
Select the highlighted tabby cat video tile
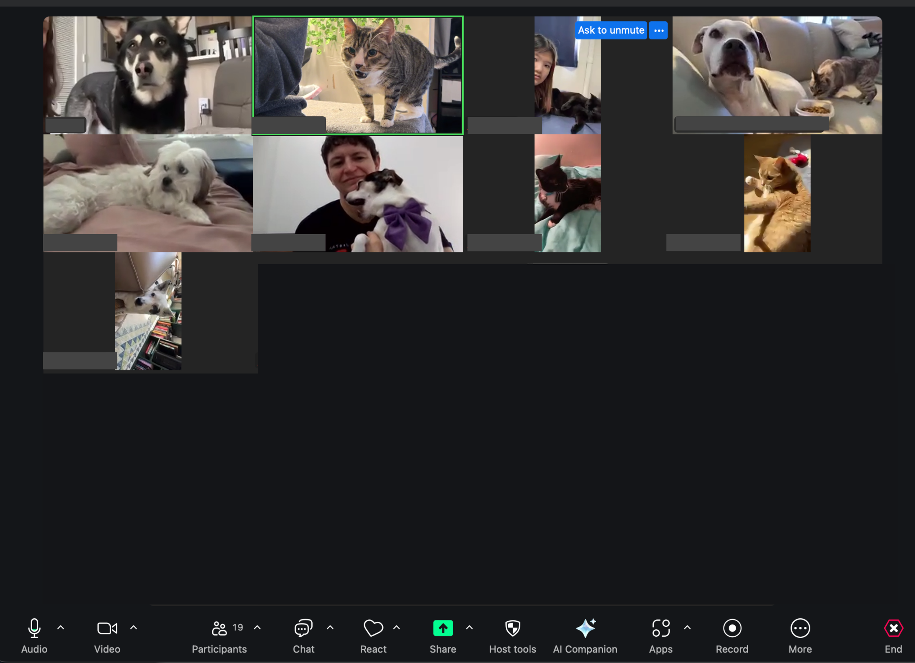pos(358,75)
